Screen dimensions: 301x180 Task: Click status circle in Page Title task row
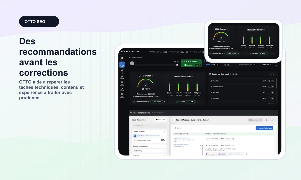tap(269, 81)
